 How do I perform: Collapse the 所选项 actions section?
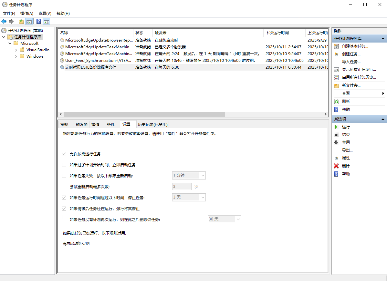[383, 119]
